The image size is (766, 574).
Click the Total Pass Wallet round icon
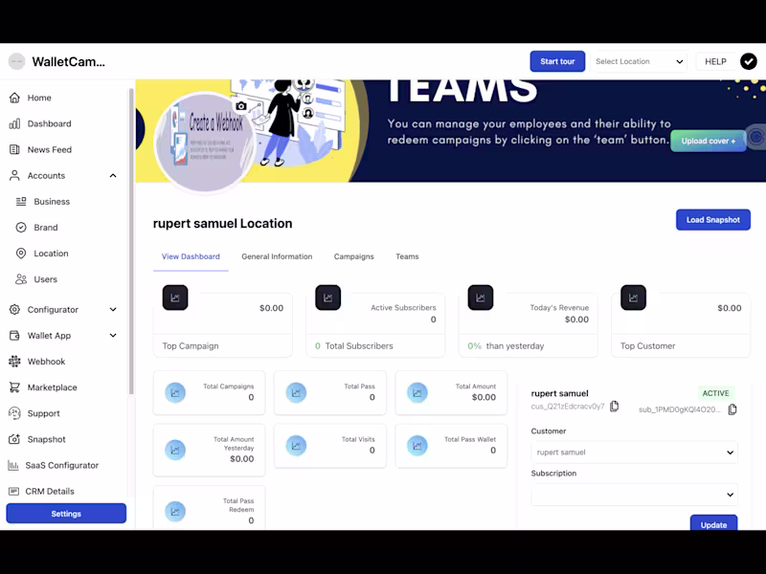point(417,445)
